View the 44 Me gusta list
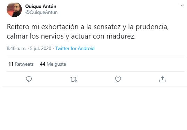Screen dimensions: 187x130 [53, 64]
